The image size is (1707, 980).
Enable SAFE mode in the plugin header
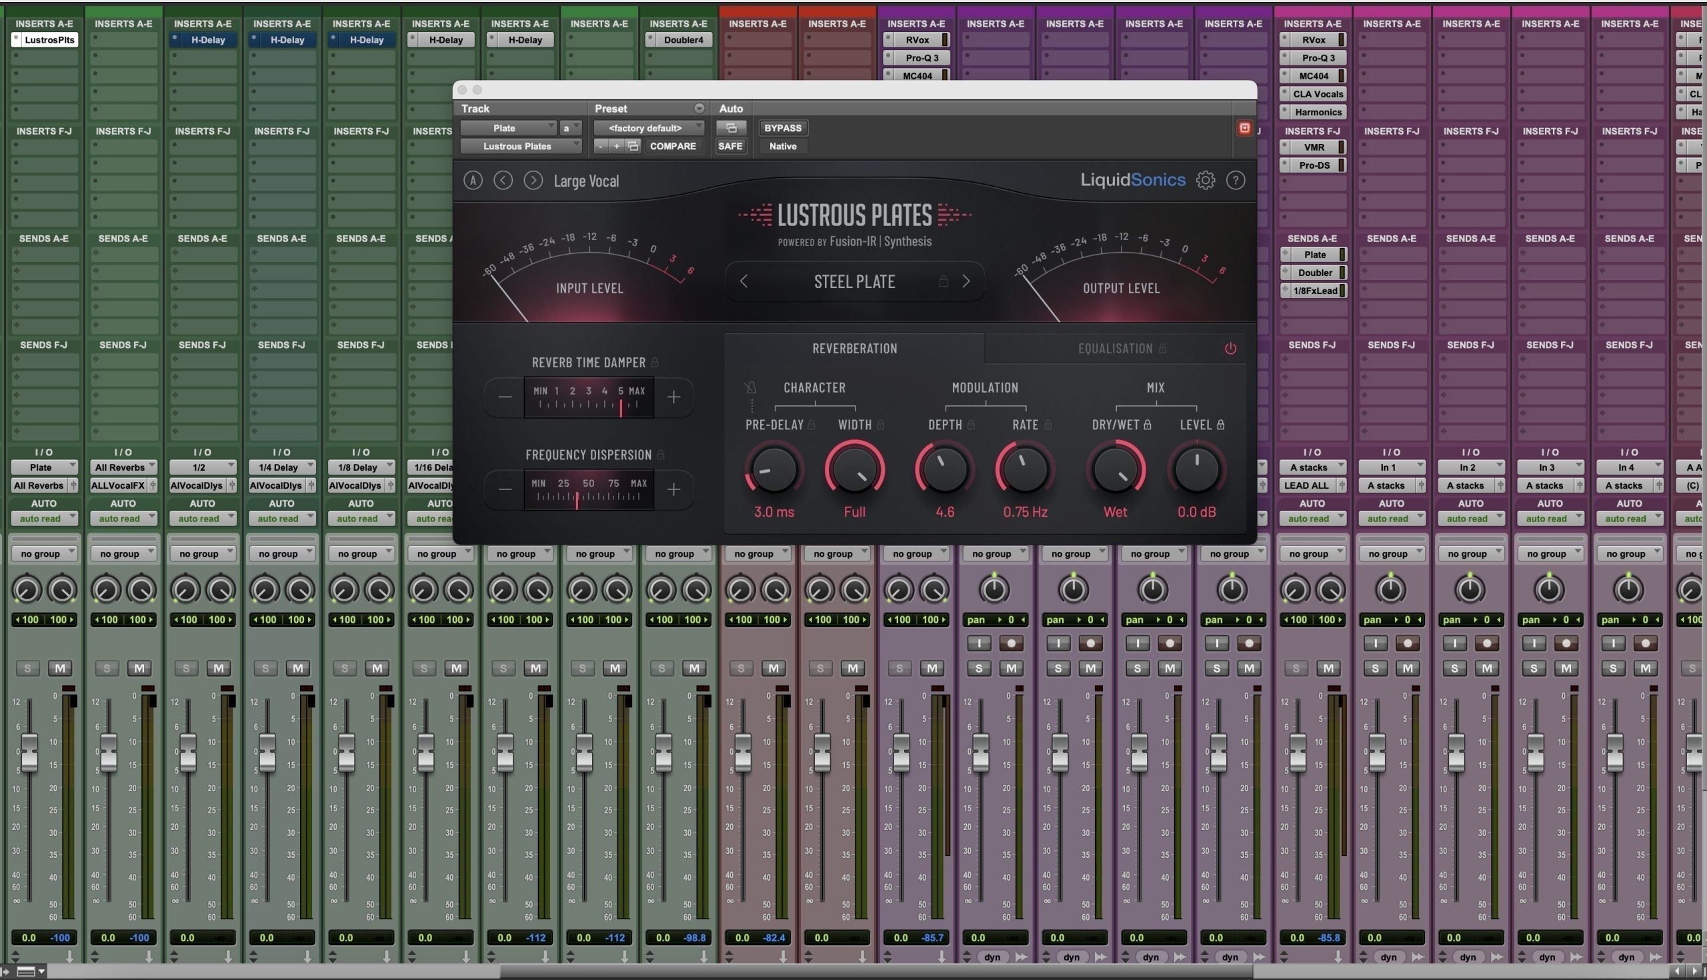[731, 146]
